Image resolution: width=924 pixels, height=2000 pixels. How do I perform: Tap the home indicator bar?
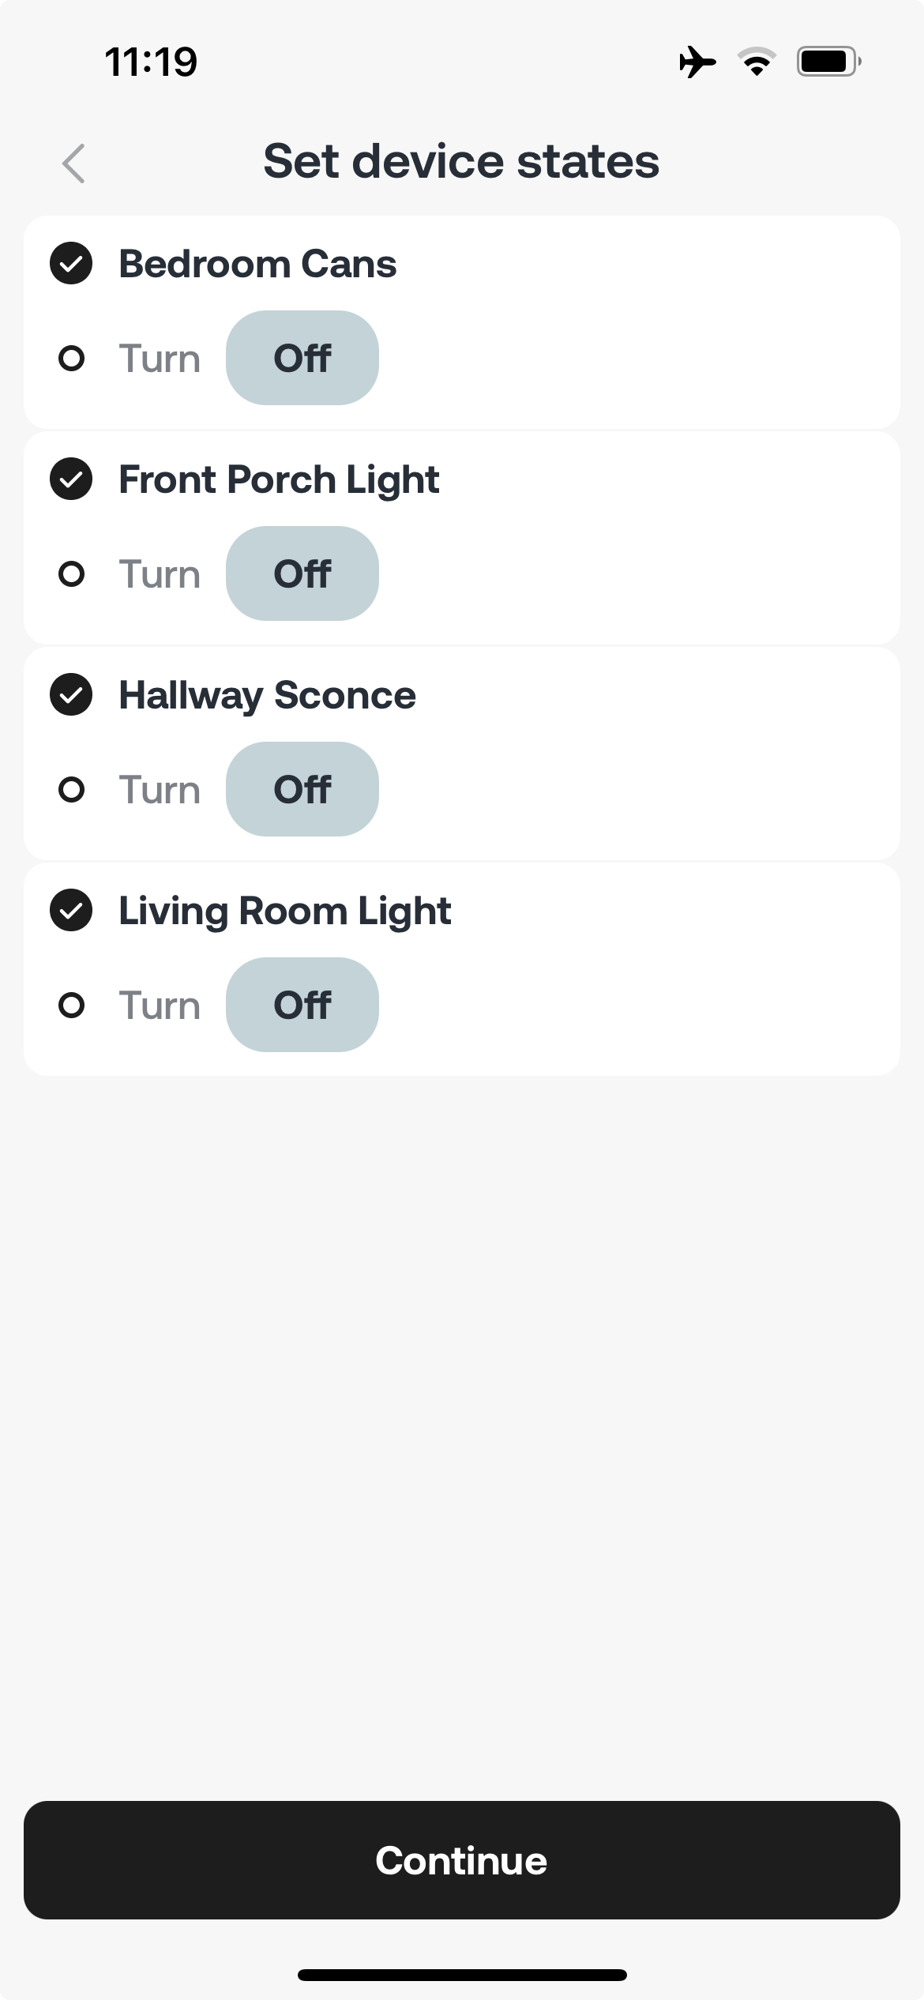pyautogui.click(x=462, y=1975)
